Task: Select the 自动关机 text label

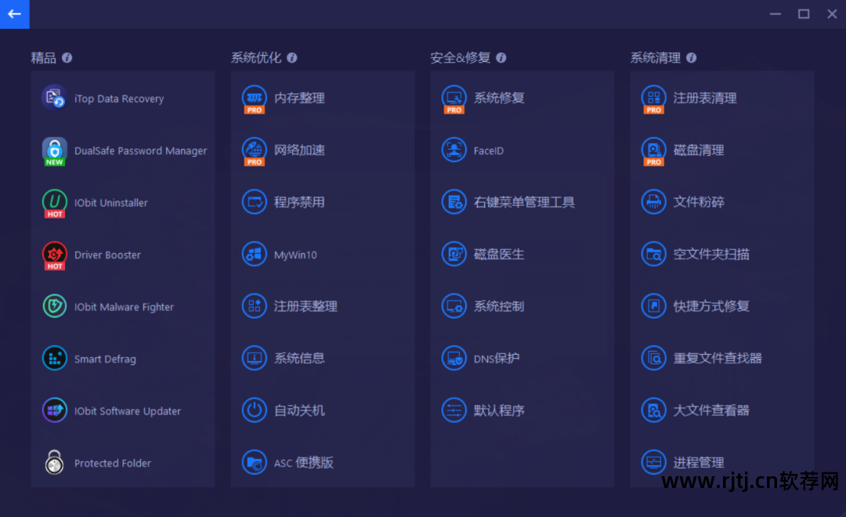Action: 299,410
